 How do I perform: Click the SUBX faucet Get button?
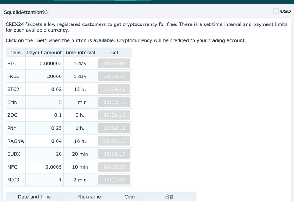tap(114, 154)
